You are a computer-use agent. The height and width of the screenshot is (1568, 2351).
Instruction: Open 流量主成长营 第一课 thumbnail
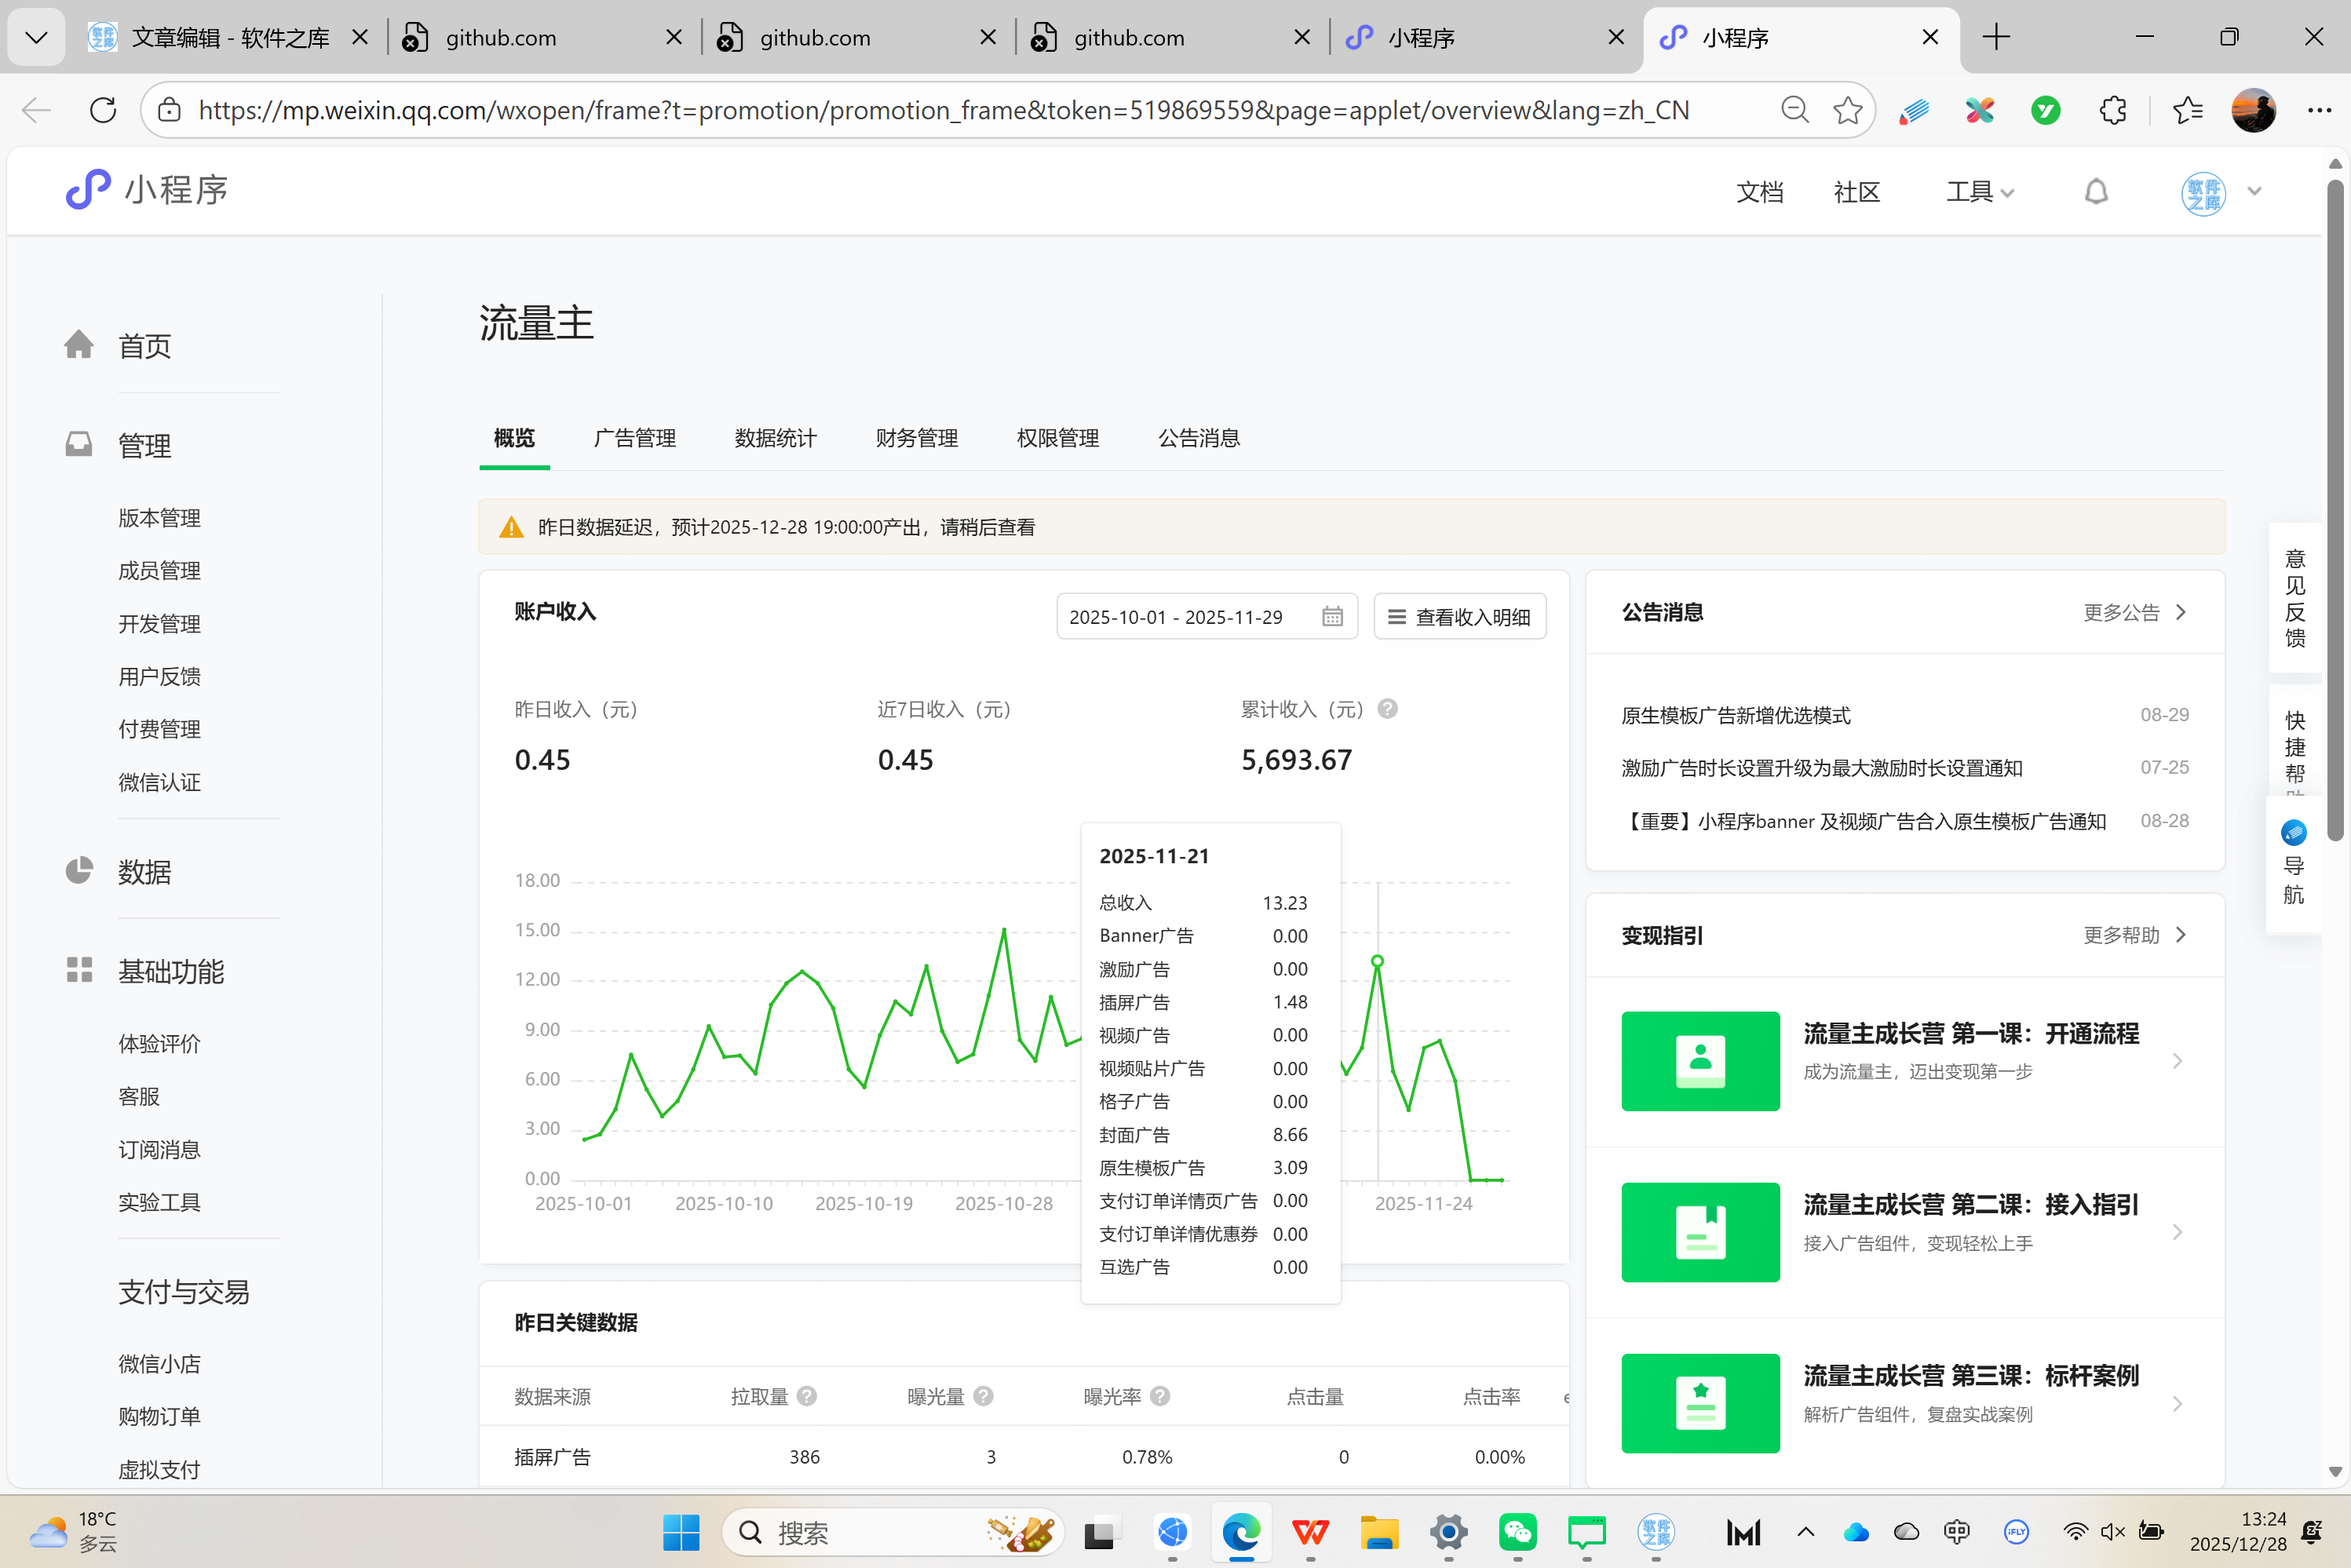coord(1700,1061)
